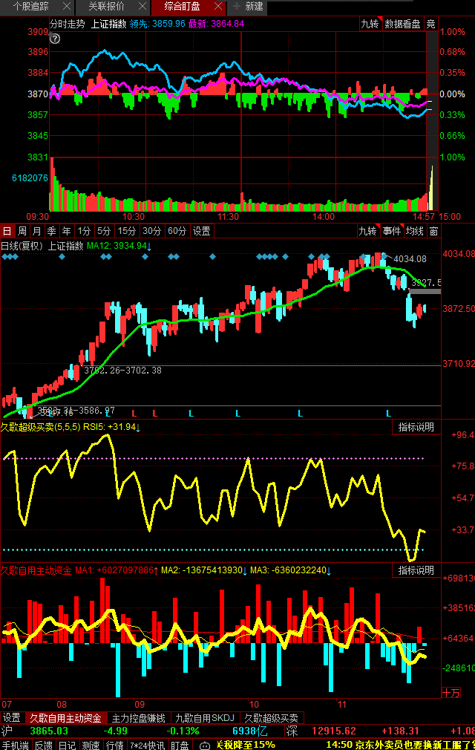Select the 年 yearly period tab
This screenshot has height=750, width=475.
(x=66, y=231)
